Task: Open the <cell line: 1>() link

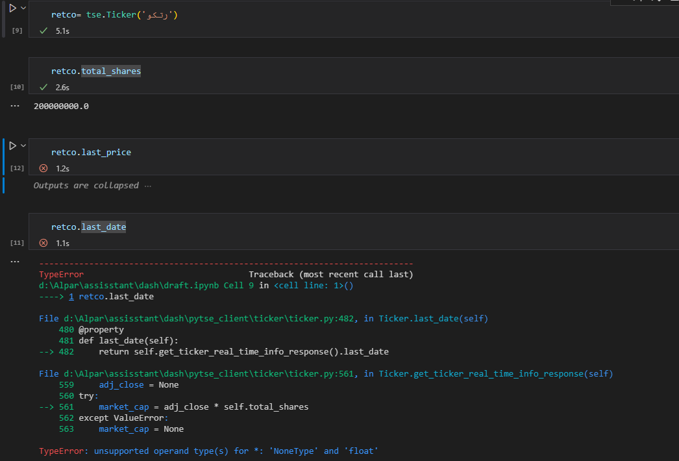Action: (x=314, y=286)
